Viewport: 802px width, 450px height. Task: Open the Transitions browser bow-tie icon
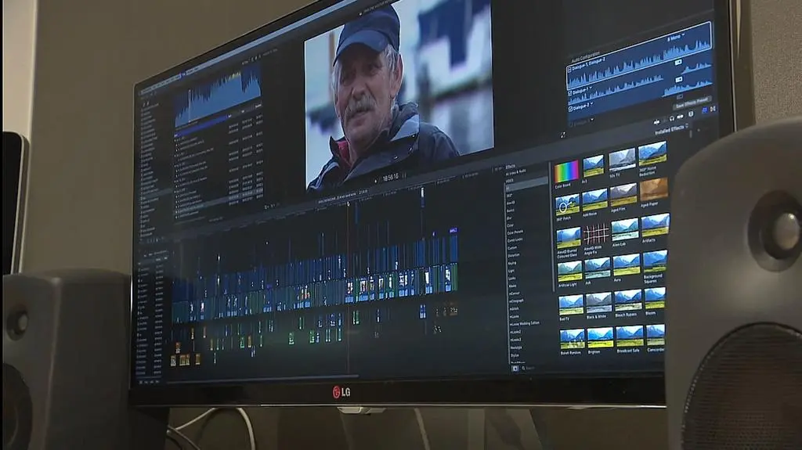pos(713,109)
